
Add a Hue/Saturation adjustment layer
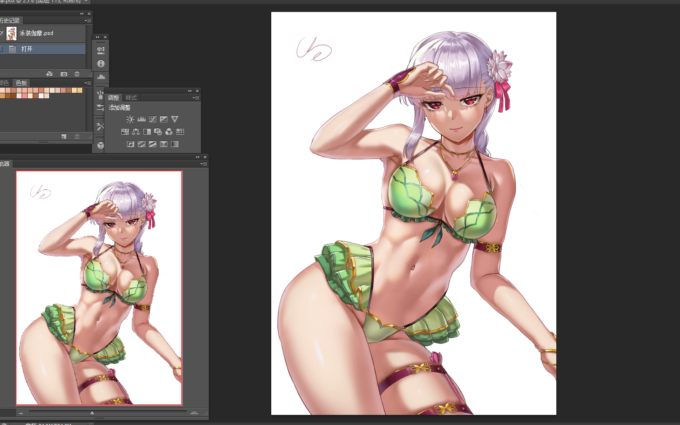point(125,131)
